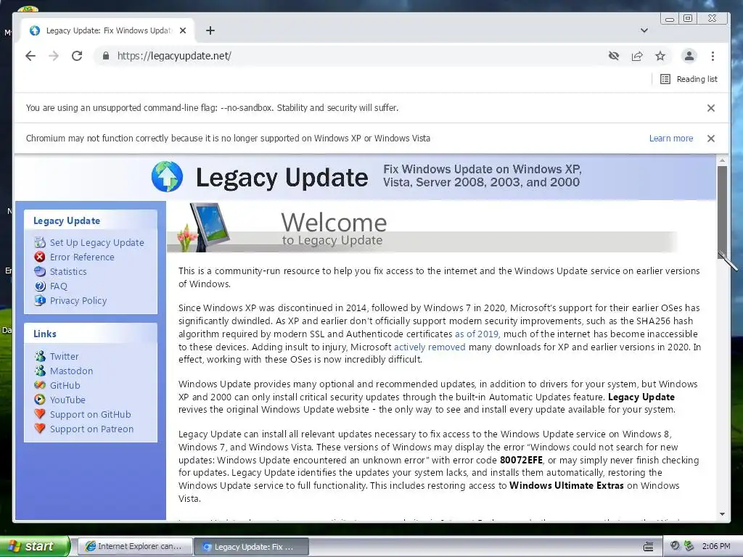
Task: Open Chromium three-dot menu
Action: coord(713,56)
